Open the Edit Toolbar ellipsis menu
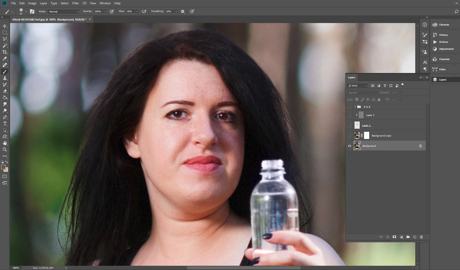This screenshot has width=460, height=270. click(5, 156)
